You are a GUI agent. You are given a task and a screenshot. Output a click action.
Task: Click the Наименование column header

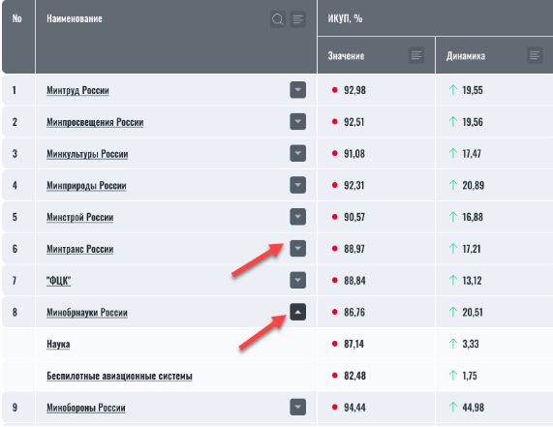tap(75, 18)
